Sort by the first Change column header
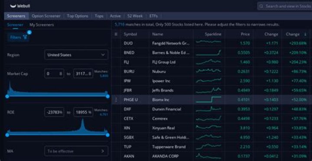 click(271, 34)
